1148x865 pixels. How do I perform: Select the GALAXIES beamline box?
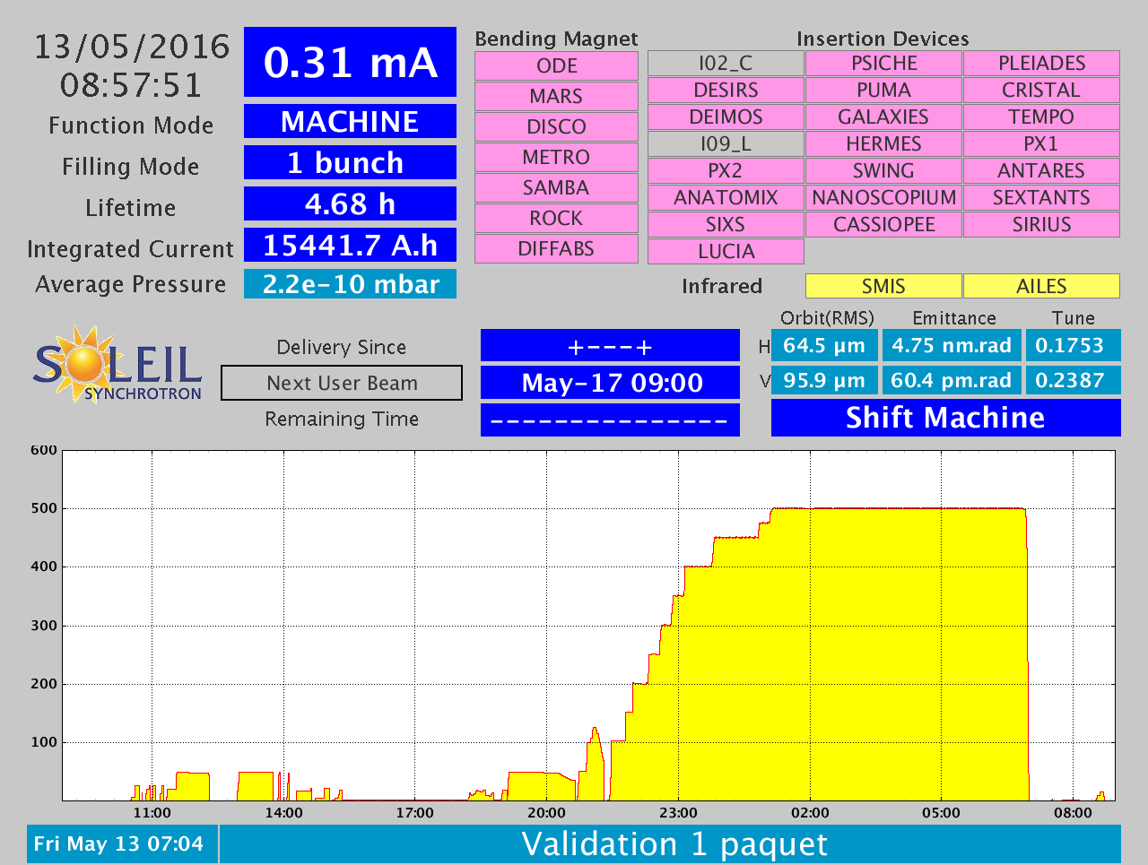click(883, 117)
